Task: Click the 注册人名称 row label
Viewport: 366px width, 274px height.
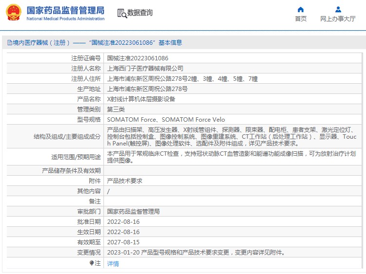Action: [x=86, y=69]
